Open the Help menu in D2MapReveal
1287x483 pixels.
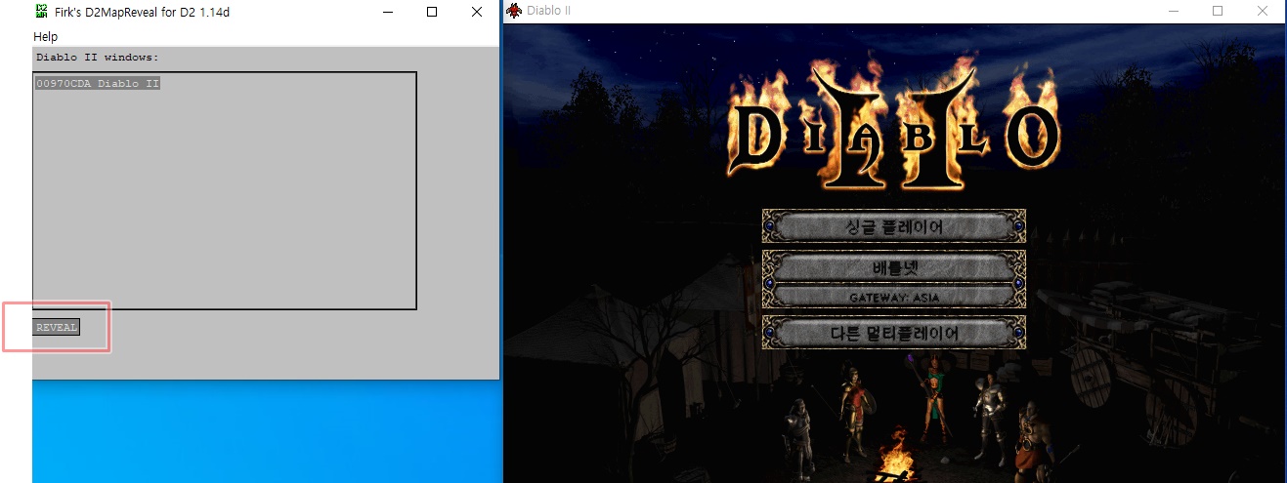click(x=46, y=37)
